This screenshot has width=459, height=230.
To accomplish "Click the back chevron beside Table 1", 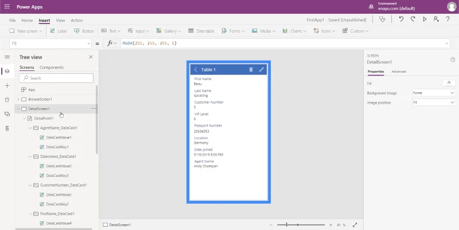I will click(196, 69).
